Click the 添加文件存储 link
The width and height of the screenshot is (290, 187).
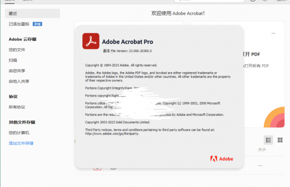tap(21, 144)
